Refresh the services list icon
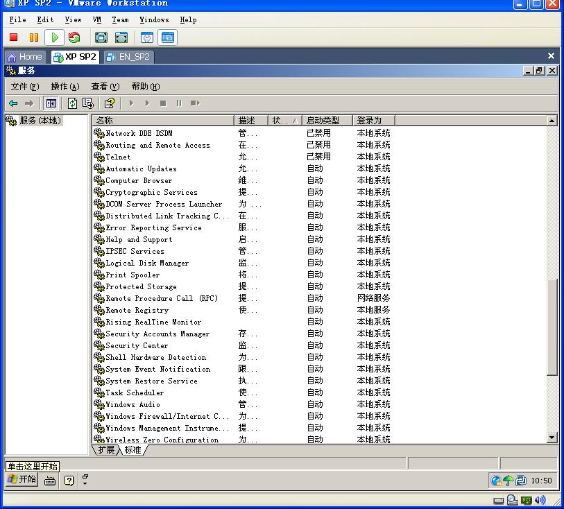The image size is (564, 509). (x=72, y=103)
